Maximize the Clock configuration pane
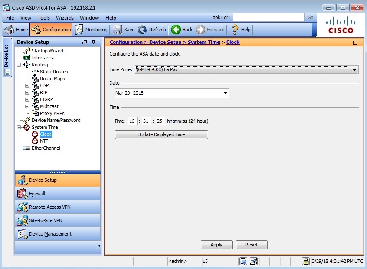This screenshot has width=367, height=269. [355, 43]
